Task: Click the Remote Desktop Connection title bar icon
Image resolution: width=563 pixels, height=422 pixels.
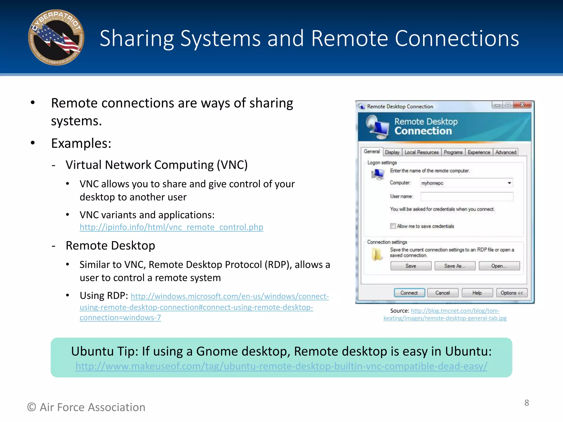Action: coord(361,107)
